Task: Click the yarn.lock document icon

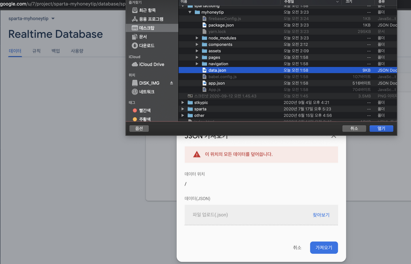Action: point(205,31)
